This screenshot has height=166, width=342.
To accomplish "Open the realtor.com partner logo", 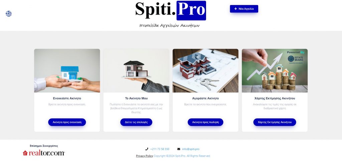I will pyautogui.click(x=44, y=153).
